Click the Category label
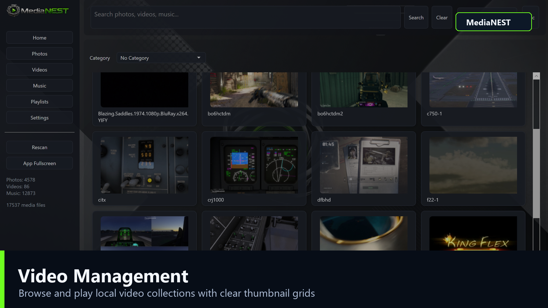The height and width of the screenshot is (308, 548). click(x=100, y=58)
